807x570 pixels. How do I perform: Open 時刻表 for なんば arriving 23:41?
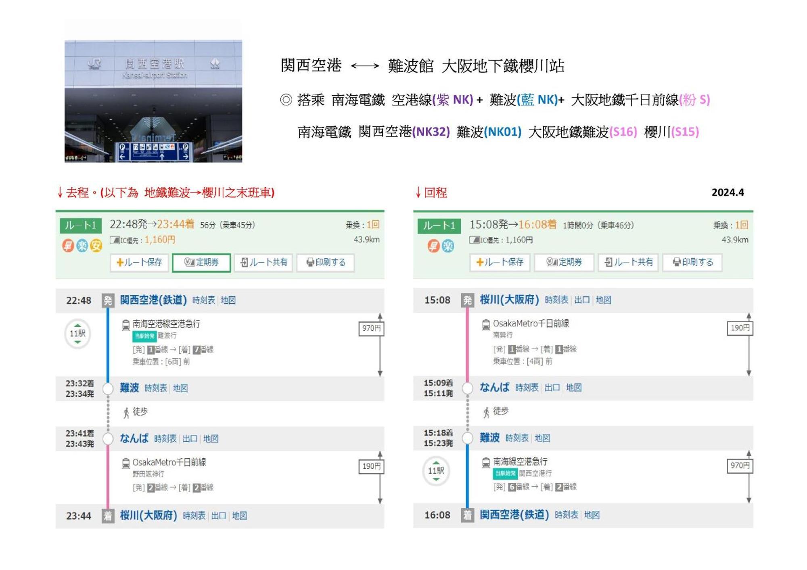pyautogui.click(x=165, y=439)
